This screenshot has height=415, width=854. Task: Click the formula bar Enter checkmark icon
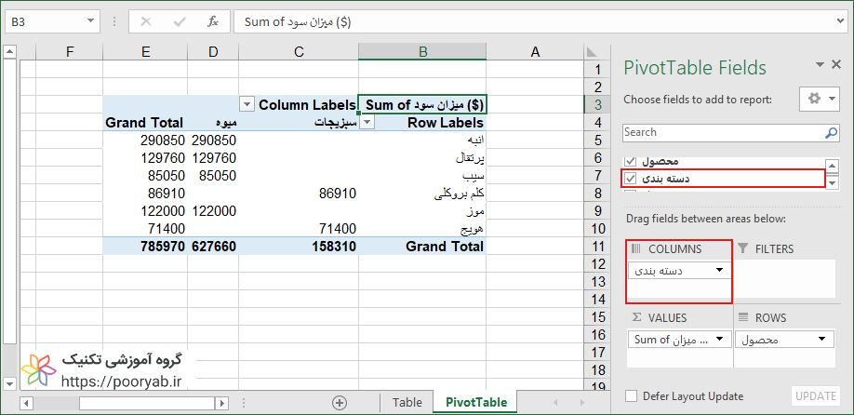tap(180, 21)
